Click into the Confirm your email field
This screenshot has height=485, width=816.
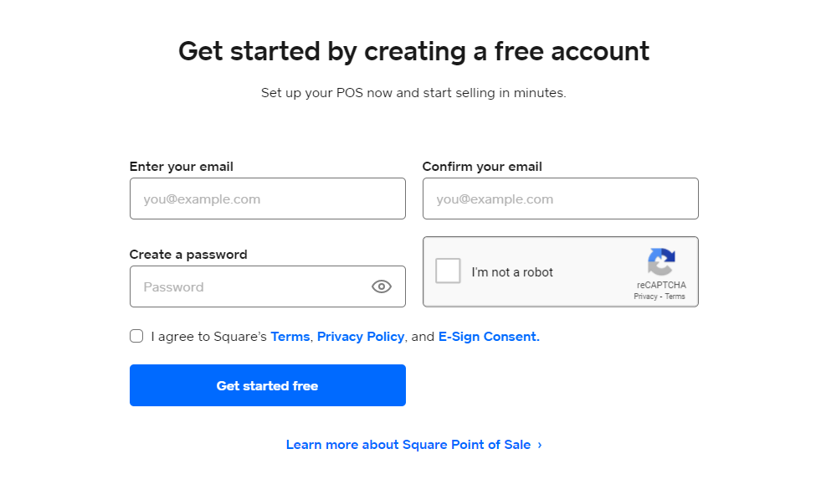point(560,199)
